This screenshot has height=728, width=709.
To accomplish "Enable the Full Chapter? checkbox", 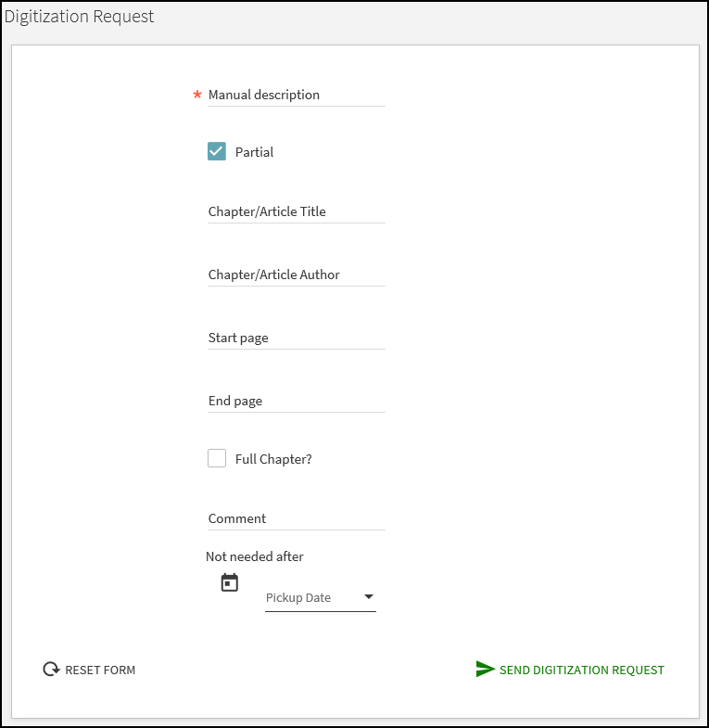I will (217, 458).
